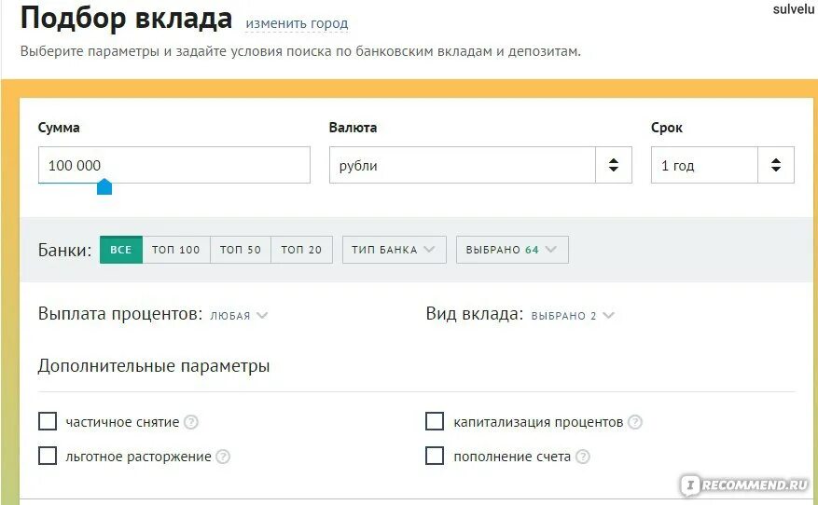
Task: Click help icon beside льготное расторжение
Action: (223, 457)
